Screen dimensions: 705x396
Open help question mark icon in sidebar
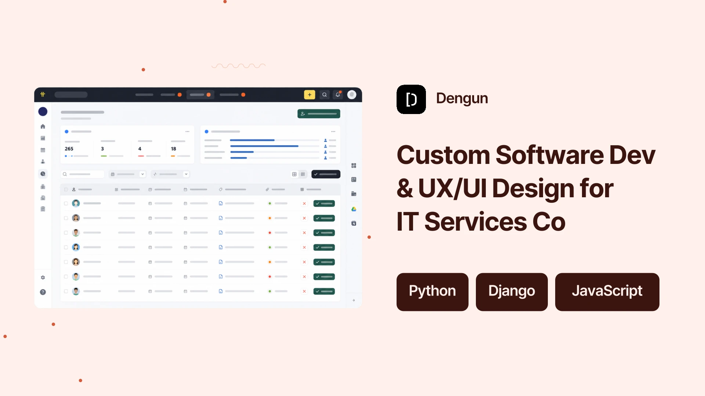click(x=43, y=292)
